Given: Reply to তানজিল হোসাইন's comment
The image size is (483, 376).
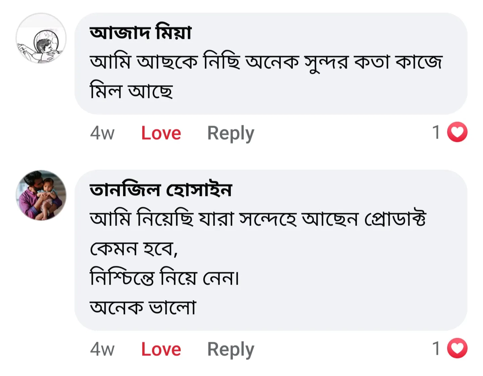Looking at the screenshot, I should tap(231, 349).
